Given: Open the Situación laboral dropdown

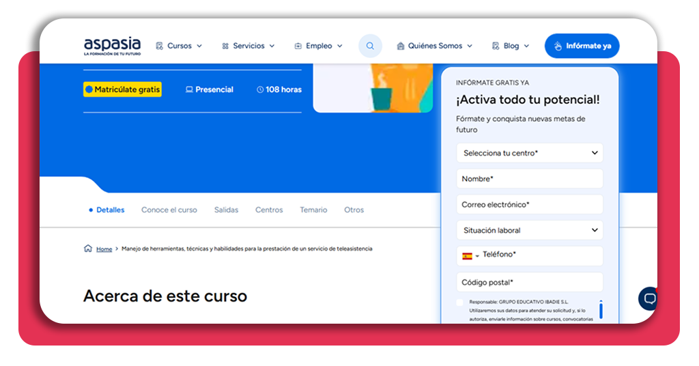Looking at the screenshot, I should click(x=530, y=230).
